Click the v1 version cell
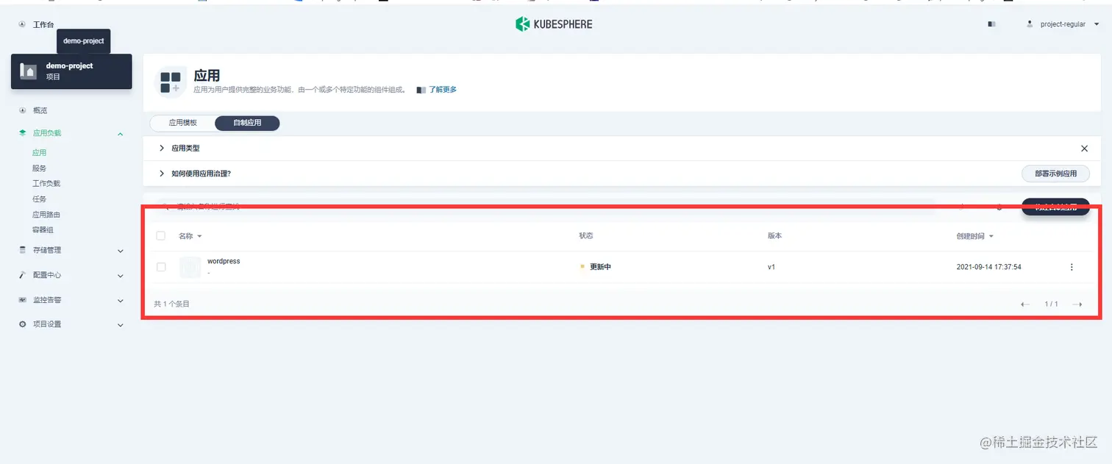 [x=771, y=267]
